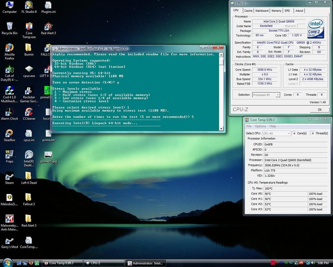The width and height of the screenshot is (333, 267).
Task: Open the Memory tab in CPU-Z
Action: tap(276, 11)
